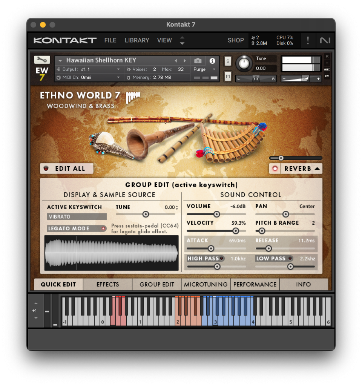The height and width of the screenshot is (386, 362).
Task: Go to next instrument using the right arrow
Action: point(185,61)
